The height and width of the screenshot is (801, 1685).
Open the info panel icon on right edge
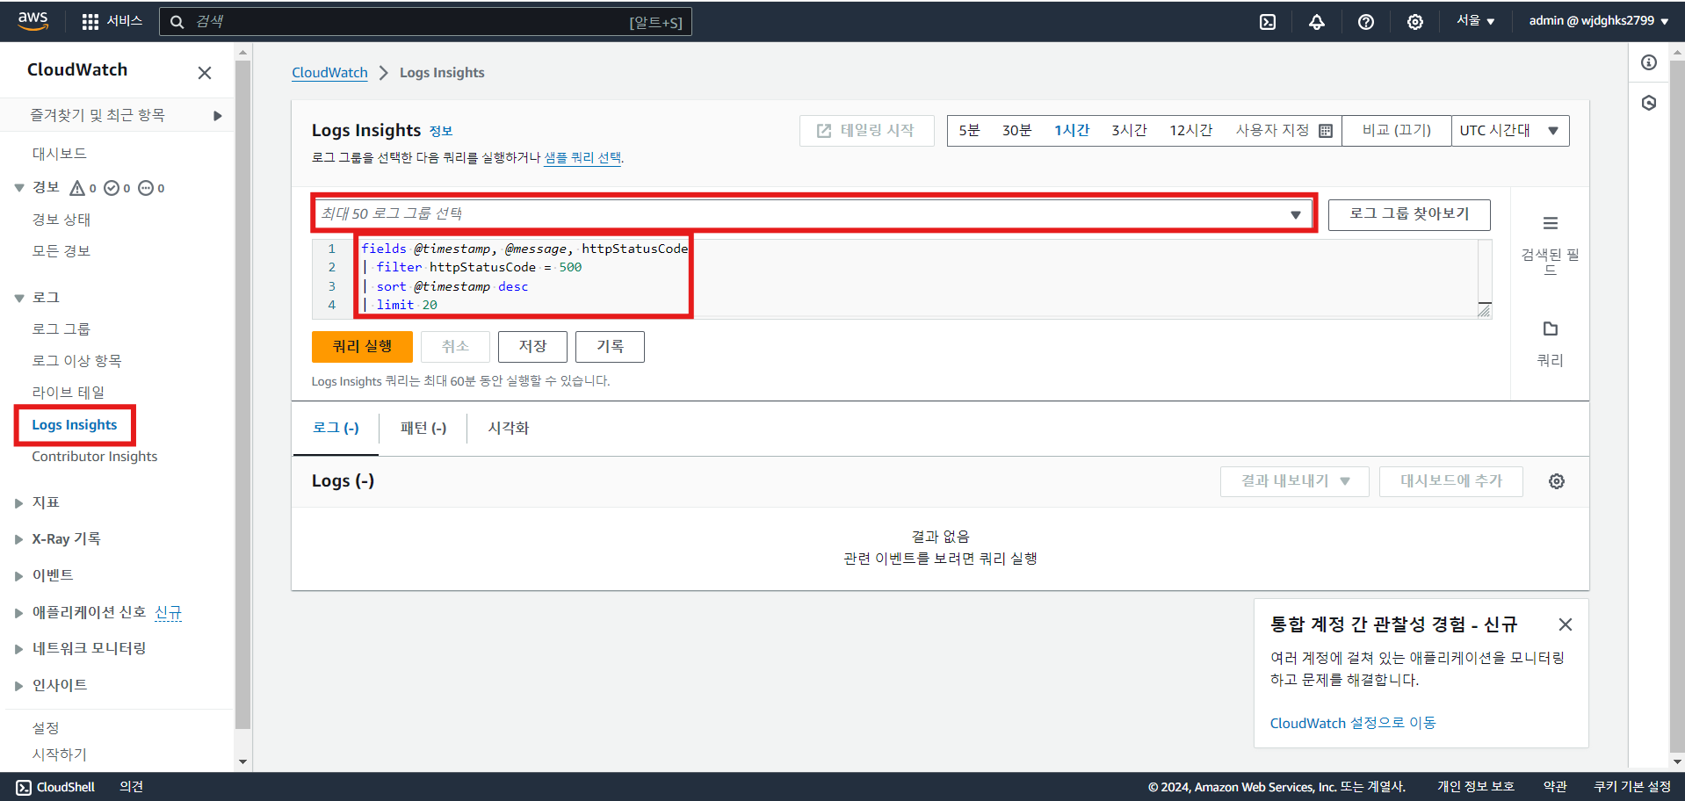click(1649, 62)
